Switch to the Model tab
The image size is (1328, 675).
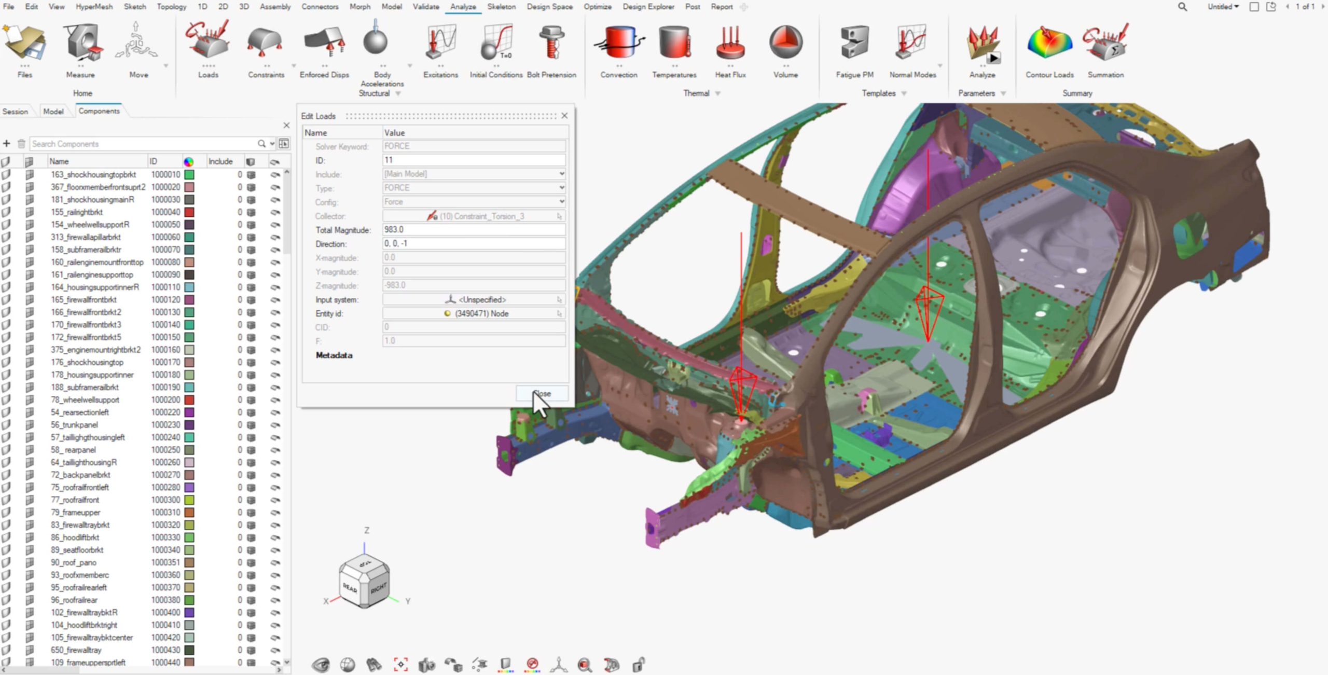pos(53,112)
